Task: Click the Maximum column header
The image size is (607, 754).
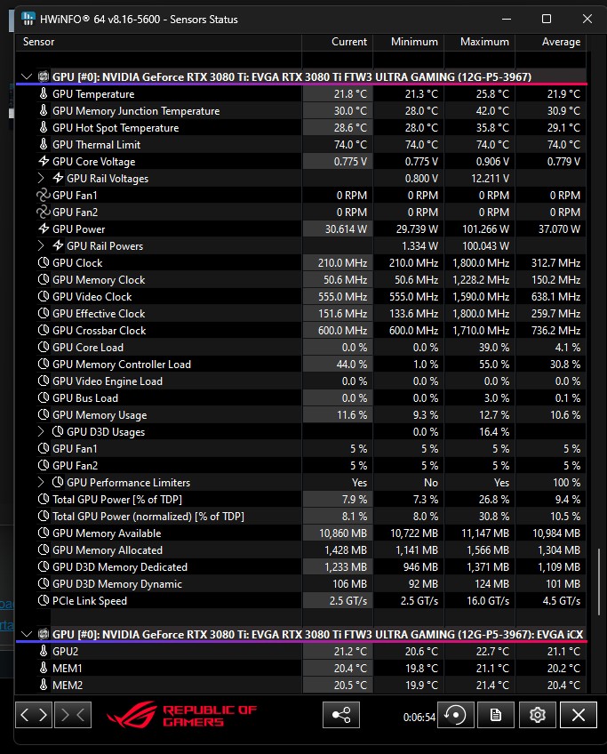Action: [x=480, y=42]
